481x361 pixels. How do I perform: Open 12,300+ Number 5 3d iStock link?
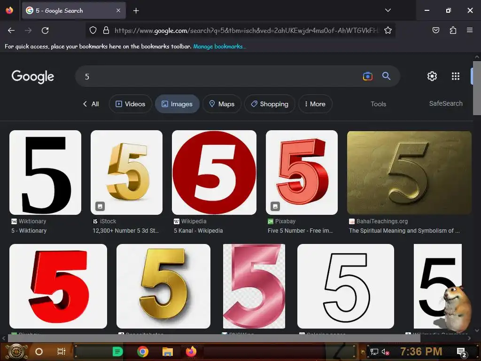[126, 230]
